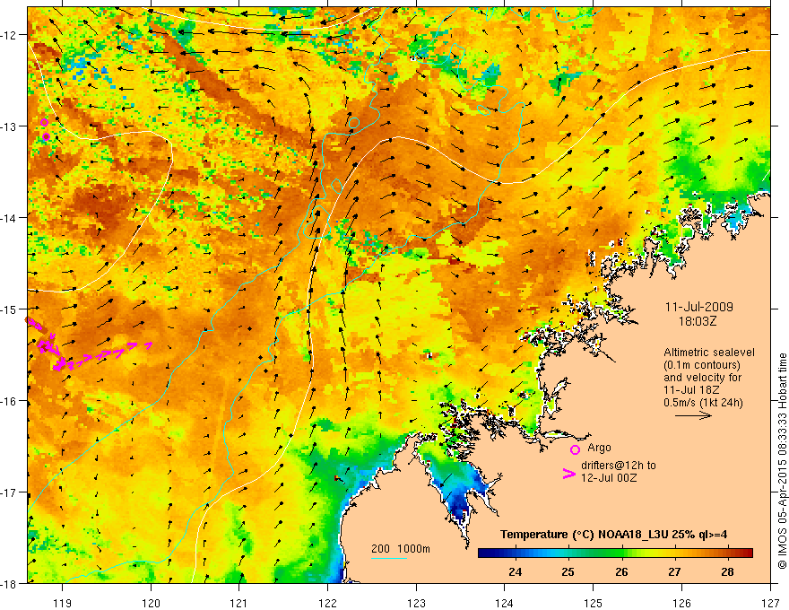Click the longitude axis label 126
Screen dimensions: 789x610
(681, 603)
